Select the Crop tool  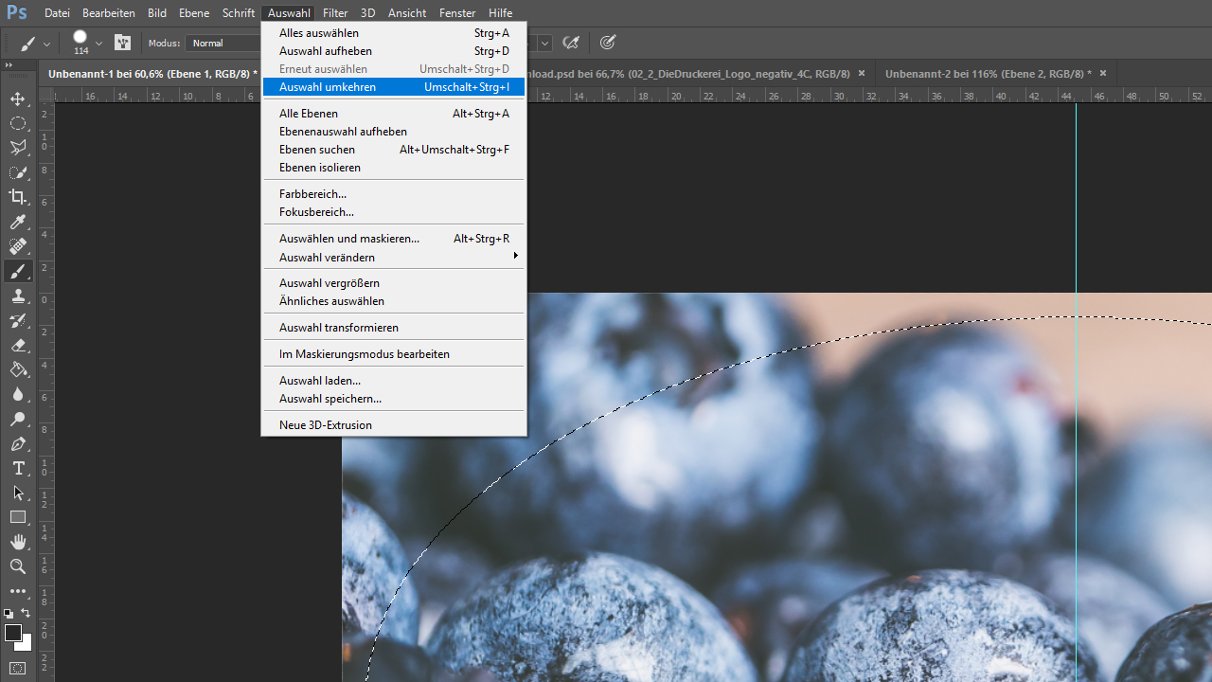pyautogui.click(x=17, y=197)
